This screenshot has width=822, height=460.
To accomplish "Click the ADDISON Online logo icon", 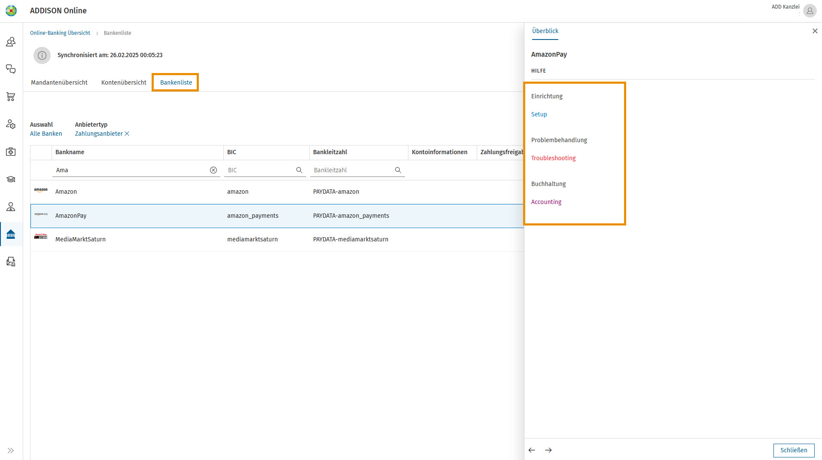I will pyautogui.click(x=11, y=11).
